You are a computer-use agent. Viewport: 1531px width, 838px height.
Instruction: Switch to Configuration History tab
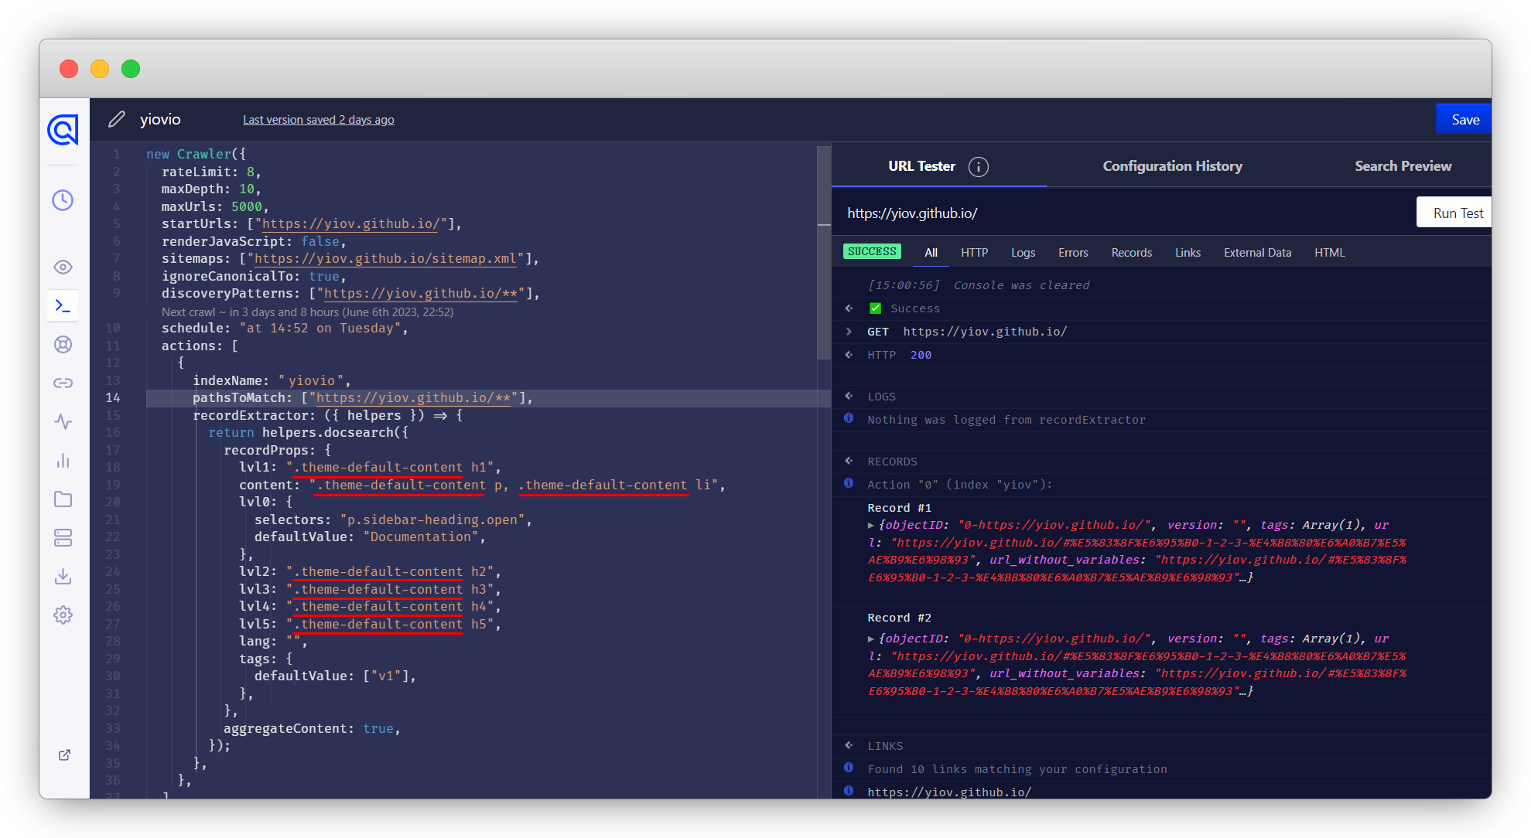[x=1172, y=166]
